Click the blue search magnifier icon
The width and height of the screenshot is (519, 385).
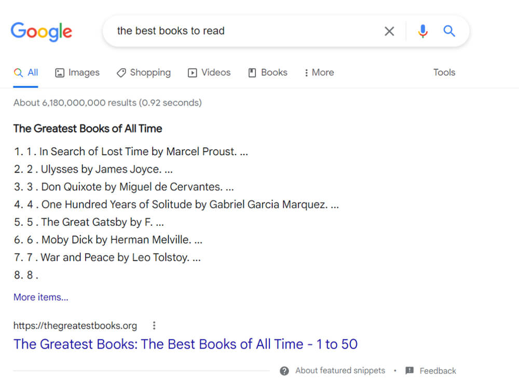point(449,31)
